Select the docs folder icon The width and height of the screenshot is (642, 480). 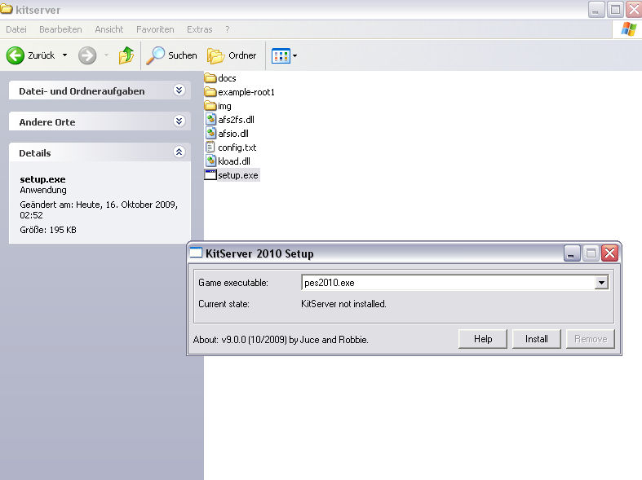pos(210,77)
